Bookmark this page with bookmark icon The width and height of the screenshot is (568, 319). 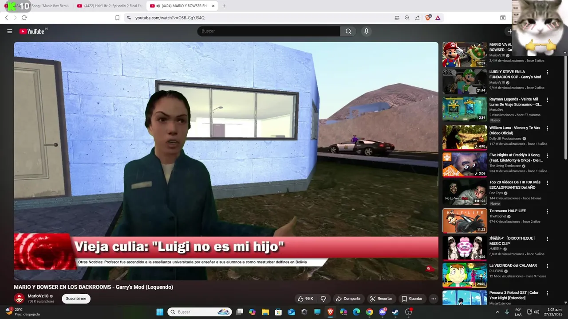117,18
